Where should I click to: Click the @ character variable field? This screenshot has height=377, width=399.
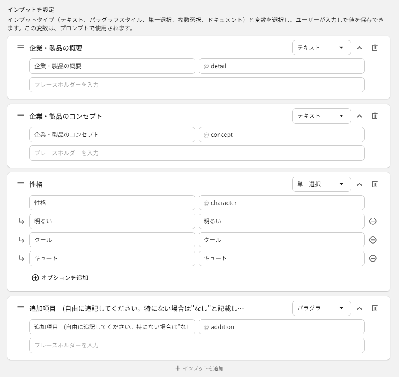click(x=281, y=203)
